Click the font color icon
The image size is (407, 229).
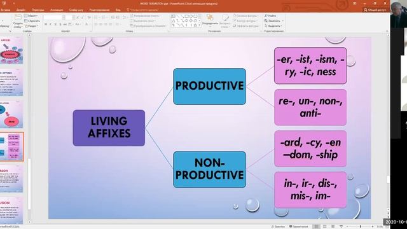click(87, 24)
